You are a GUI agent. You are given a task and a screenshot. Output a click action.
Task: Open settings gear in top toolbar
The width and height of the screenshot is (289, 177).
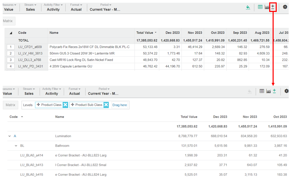pos(285,7)
